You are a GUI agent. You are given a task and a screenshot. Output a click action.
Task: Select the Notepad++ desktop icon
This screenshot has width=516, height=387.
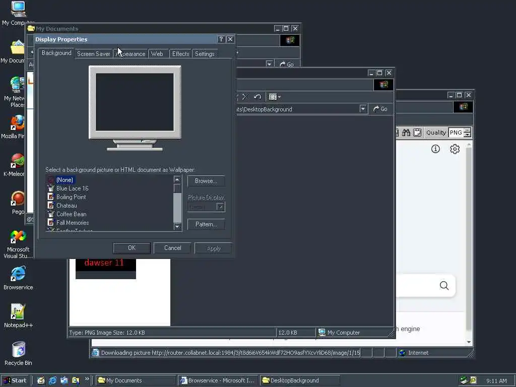pyautogui.click(x=18, y=316)
